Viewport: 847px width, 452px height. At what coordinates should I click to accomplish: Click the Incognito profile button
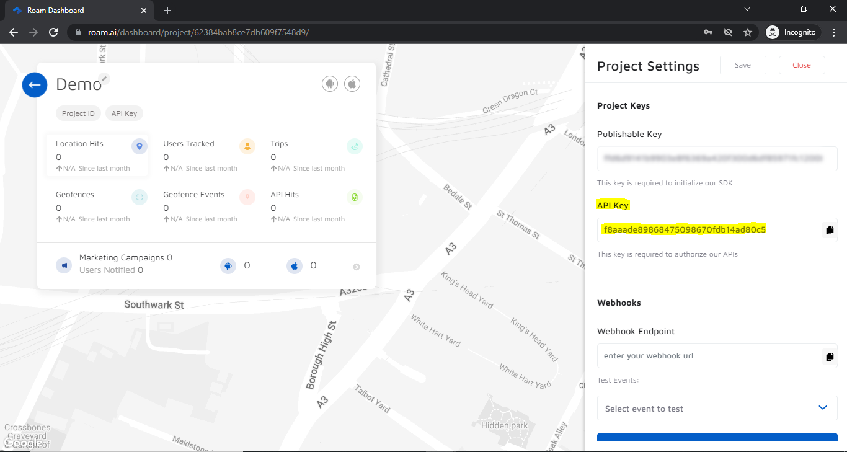[792, 32]
